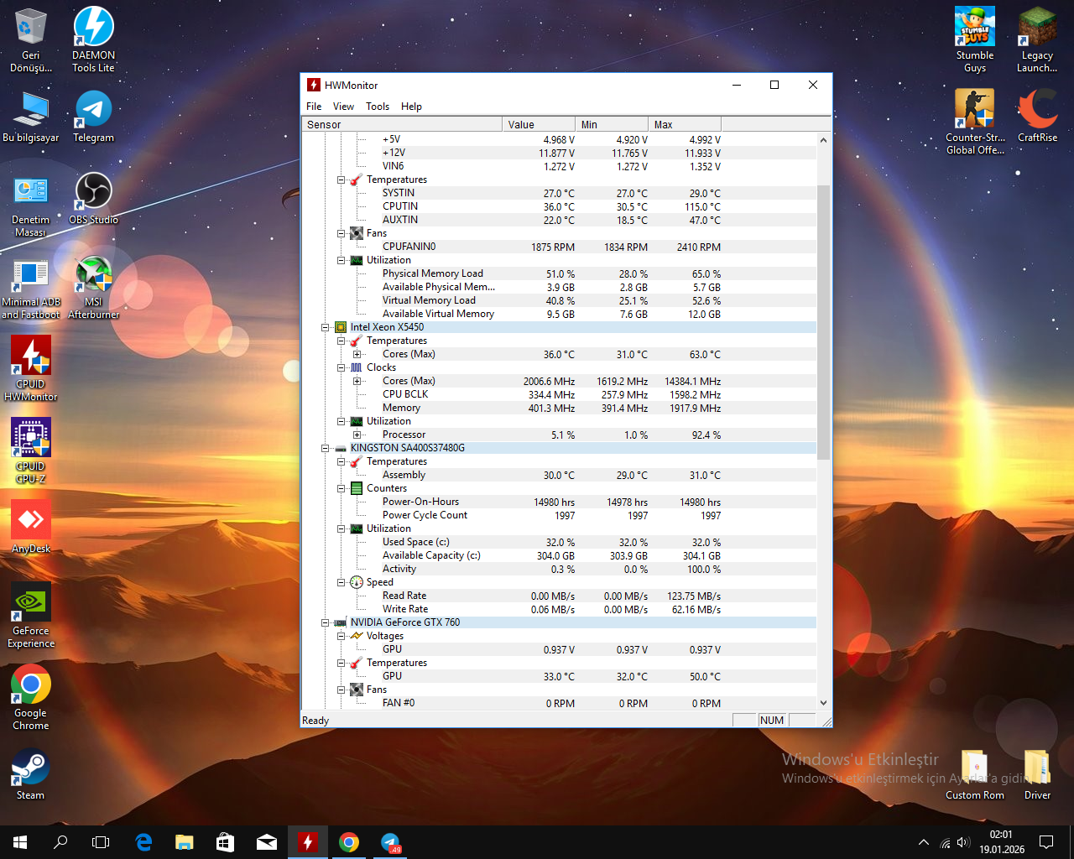Select the AnyDesk desktop shortcut
Screen dimensions: 1074x859
(30, 527)
